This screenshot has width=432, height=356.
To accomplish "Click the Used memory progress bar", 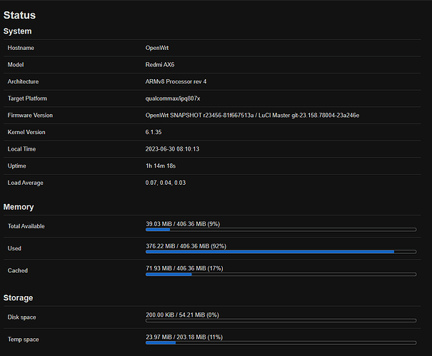I will [x=281, y=252].
